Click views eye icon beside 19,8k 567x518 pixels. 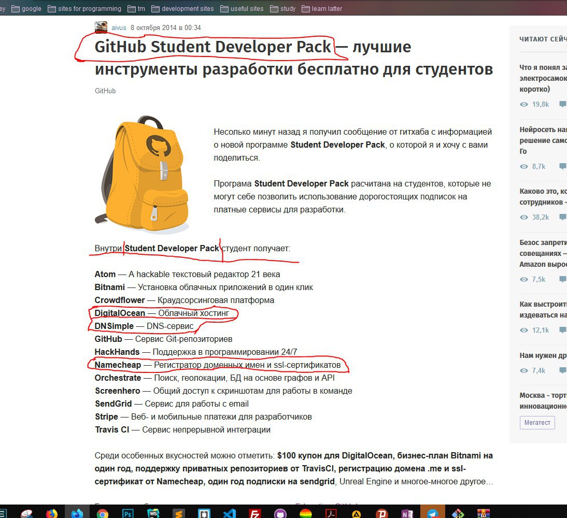523,105
